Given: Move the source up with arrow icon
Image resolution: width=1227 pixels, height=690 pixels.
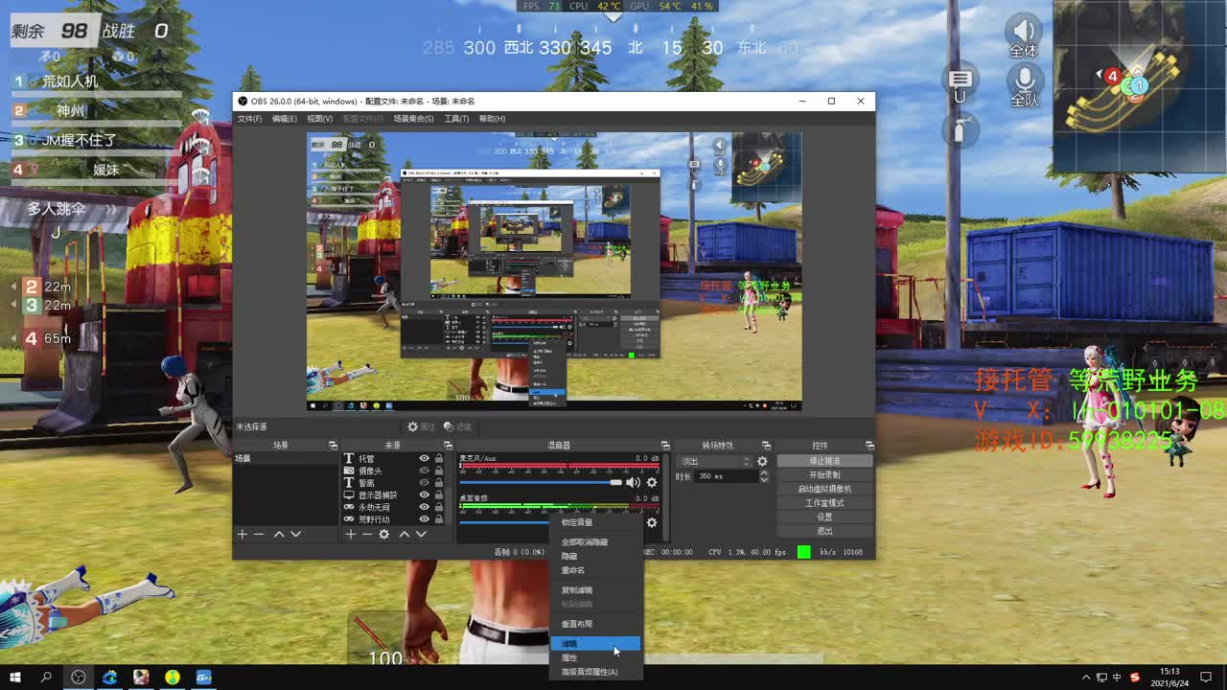Looking at the screenshot, I should (404, 534).
